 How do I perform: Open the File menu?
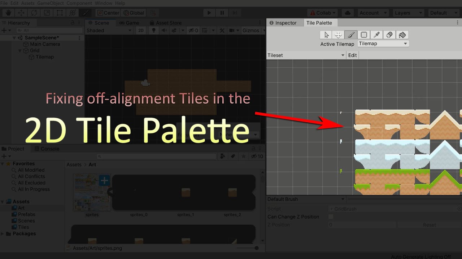tap(4, 3)
